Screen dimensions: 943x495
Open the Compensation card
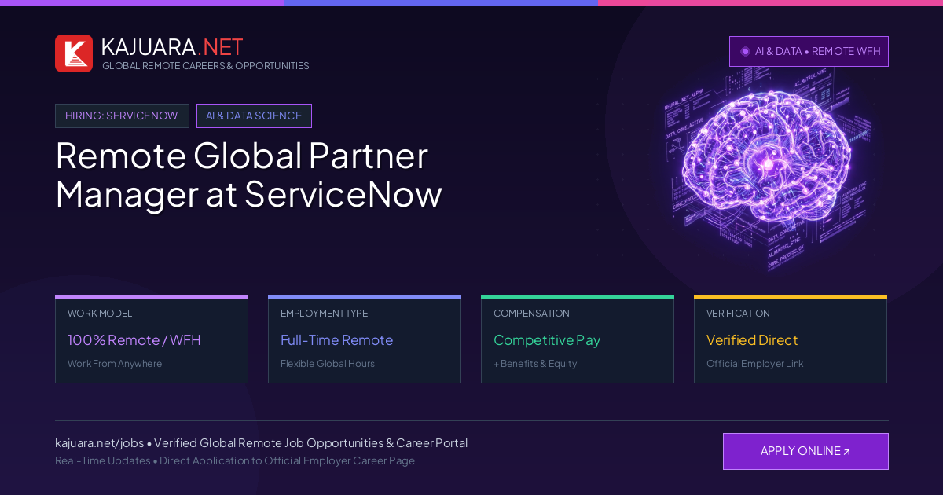tap(578, 339)
